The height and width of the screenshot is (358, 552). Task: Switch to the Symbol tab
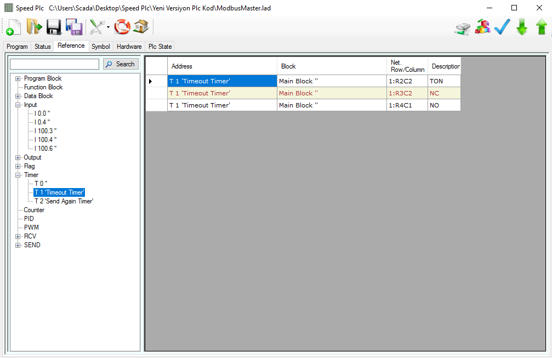100,47
